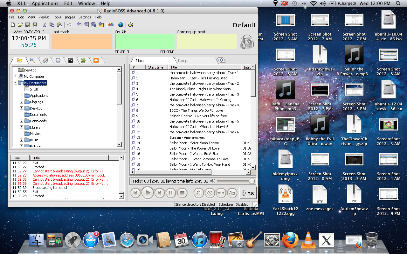The height and width of the screenshot is (254, 407).
Task: Click Silence detector: Disabled status
Action: [195, 204]
